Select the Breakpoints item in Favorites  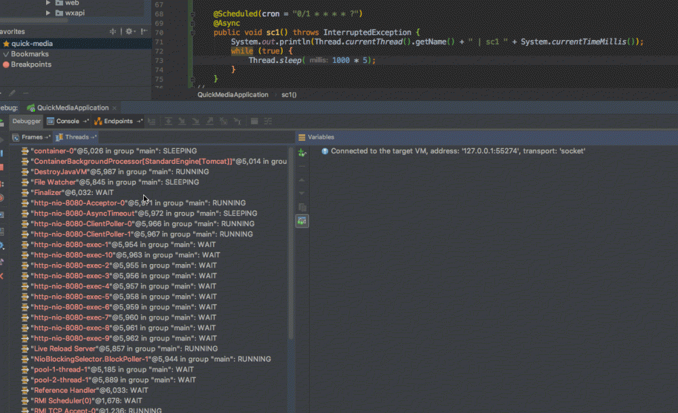31,64
